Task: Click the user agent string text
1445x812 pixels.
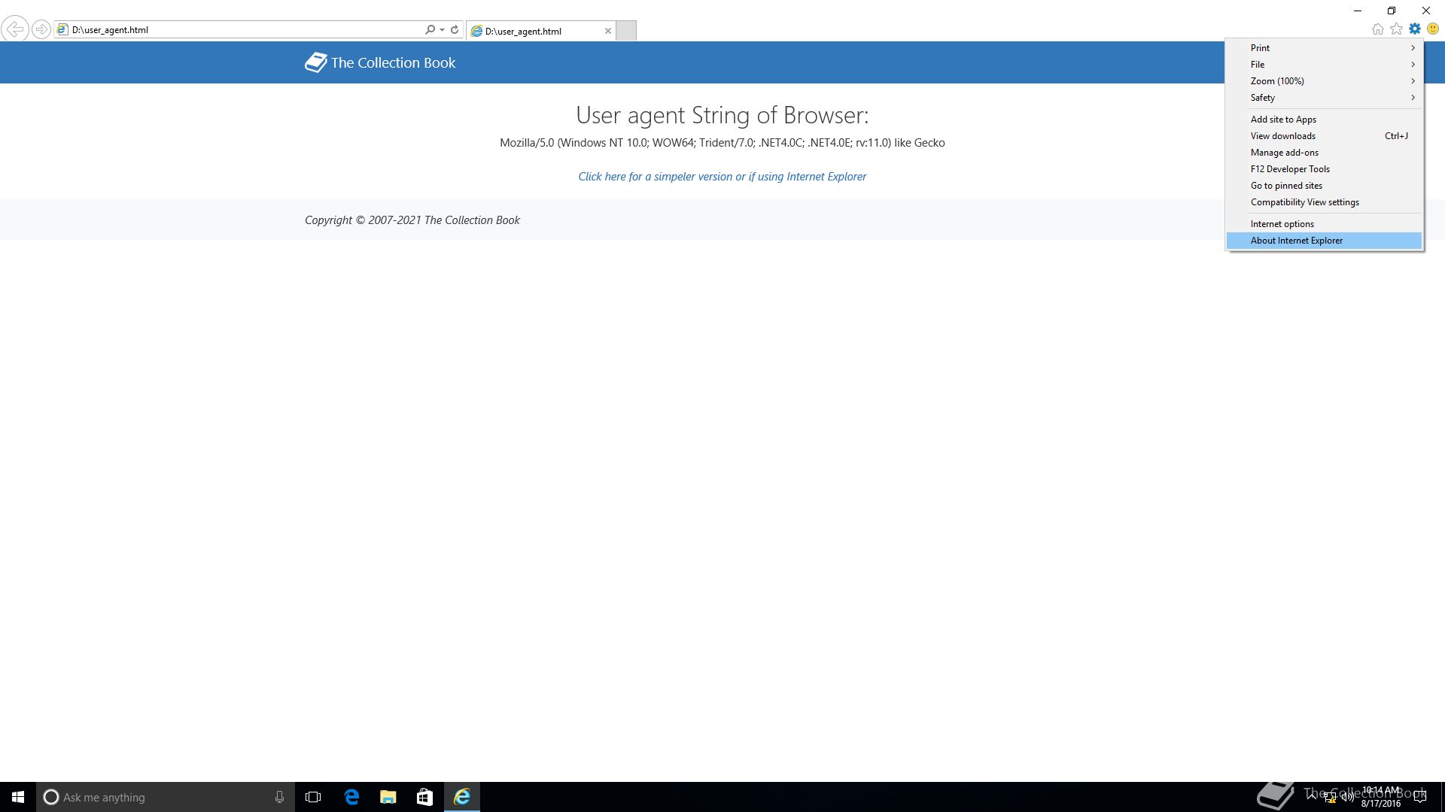Action: point(722,143)
